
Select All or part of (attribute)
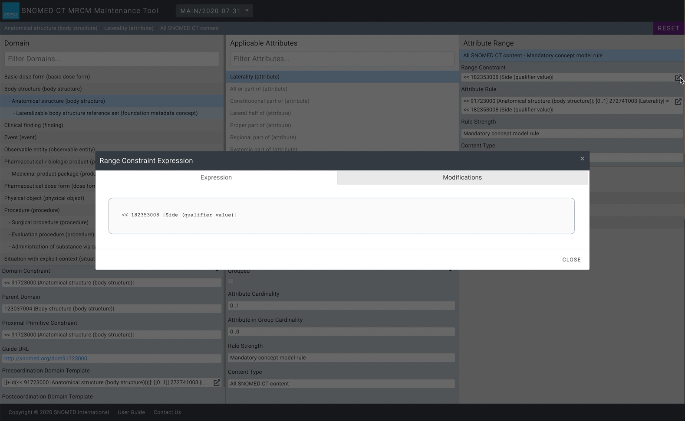[x=342, y=89]
